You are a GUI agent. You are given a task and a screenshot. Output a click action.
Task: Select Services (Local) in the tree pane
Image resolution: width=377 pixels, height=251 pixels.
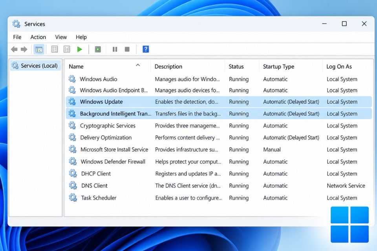35,65
